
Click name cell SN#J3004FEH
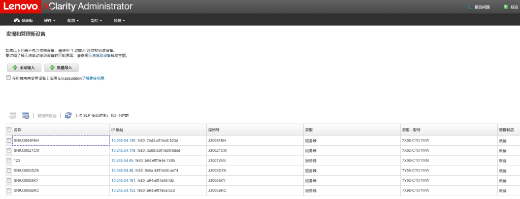click(61, 141)
